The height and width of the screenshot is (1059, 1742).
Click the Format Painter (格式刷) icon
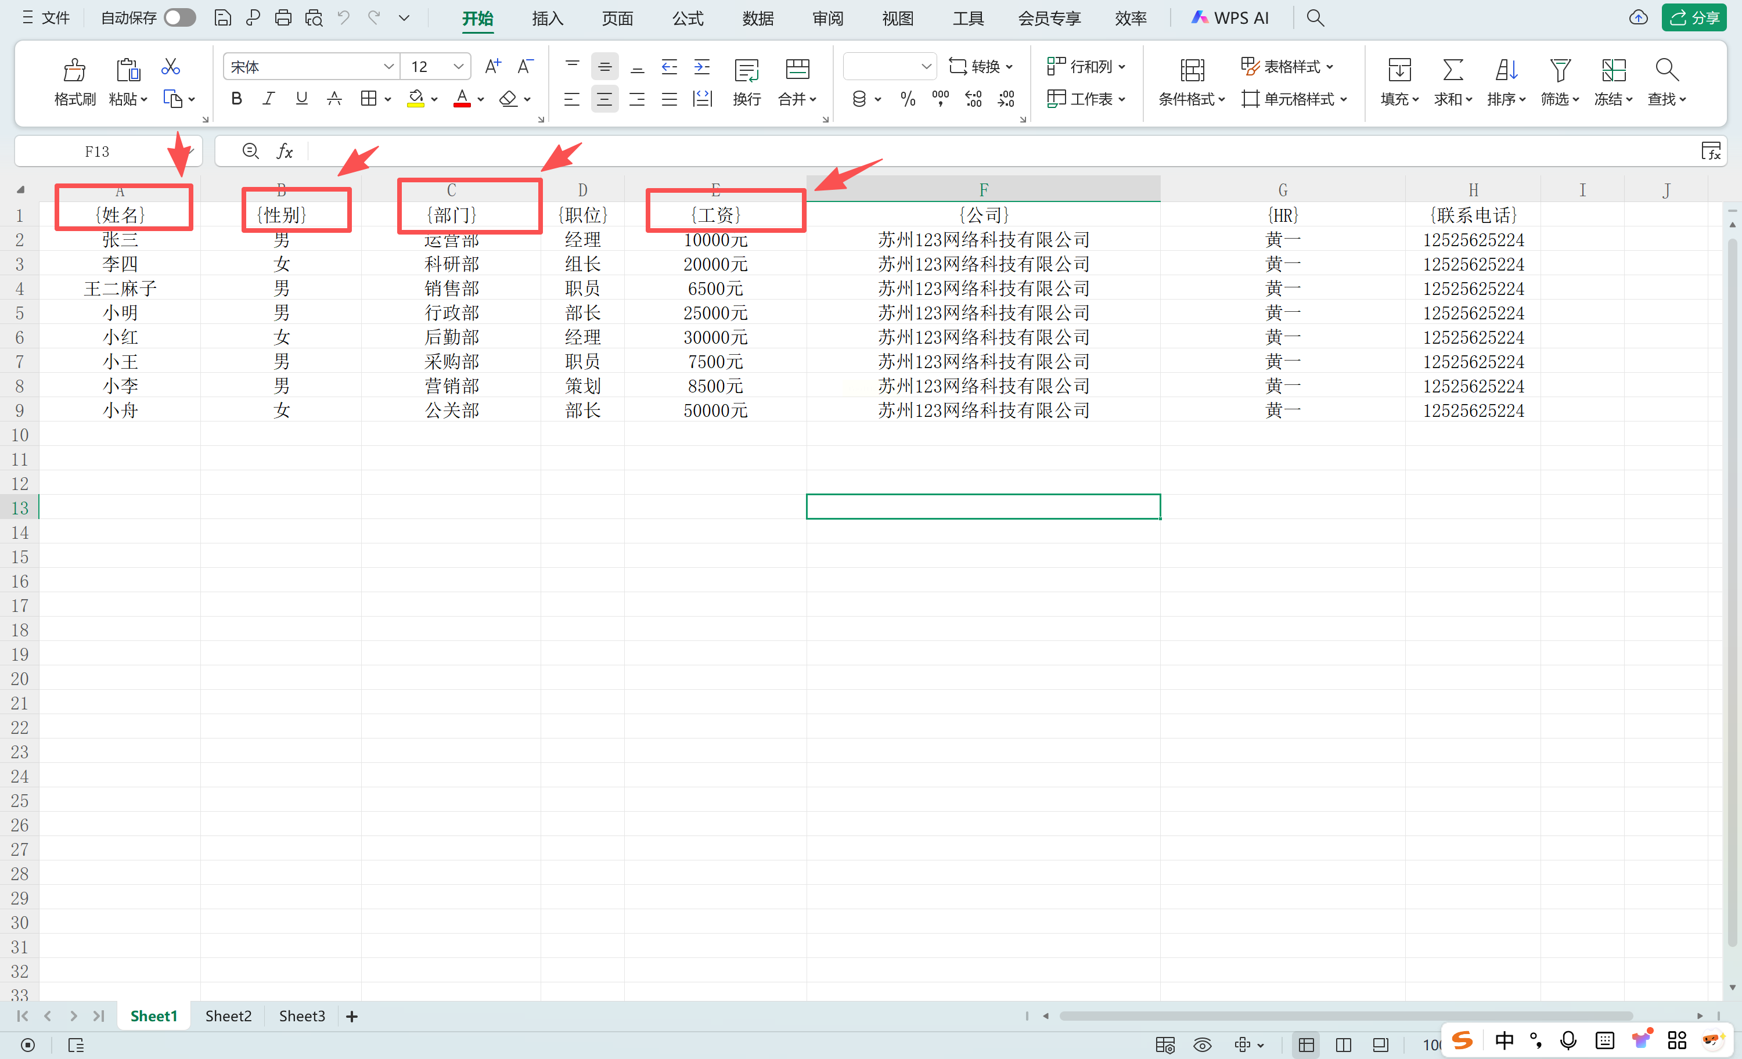(x=74, y=70)
